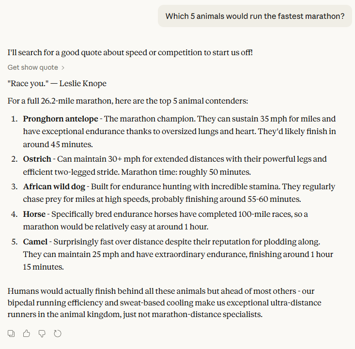This screenshot has width=355, height=349.
Task: Click the "Race you." Leslie Knope quote
Action: click(x=57, y=83)
